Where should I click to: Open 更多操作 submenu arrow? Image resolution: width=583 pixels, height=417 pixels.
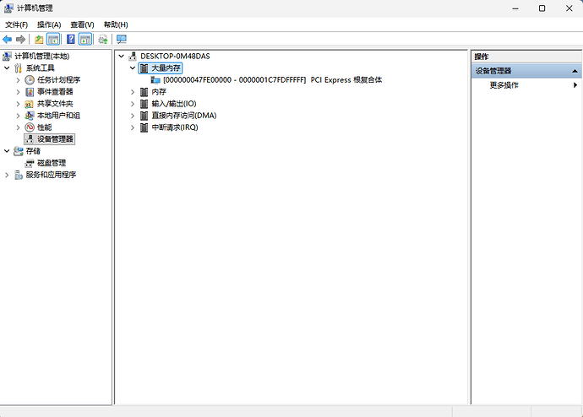[x=575, y=85]
